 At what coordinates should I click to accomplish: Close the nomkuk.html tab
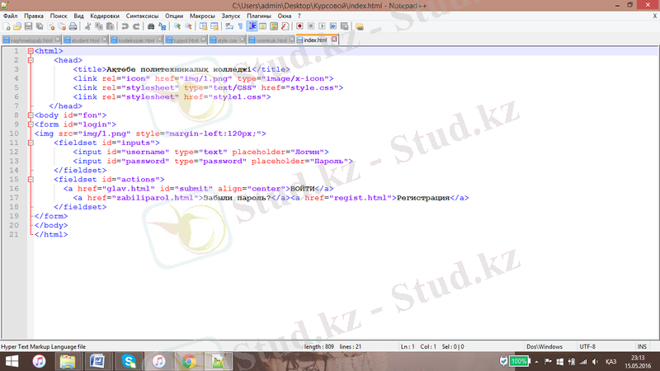292,39
